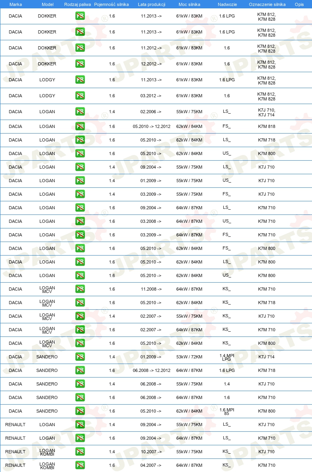Image resolution: width=312 pixels, height=472 pixels.
Task: Select the '11.2012 ->' production date cell
Action: tap(151, 48)
